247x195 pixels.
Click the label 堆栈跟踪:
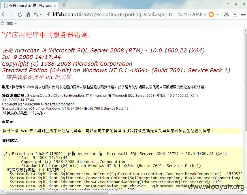click(x=10, y=141)
